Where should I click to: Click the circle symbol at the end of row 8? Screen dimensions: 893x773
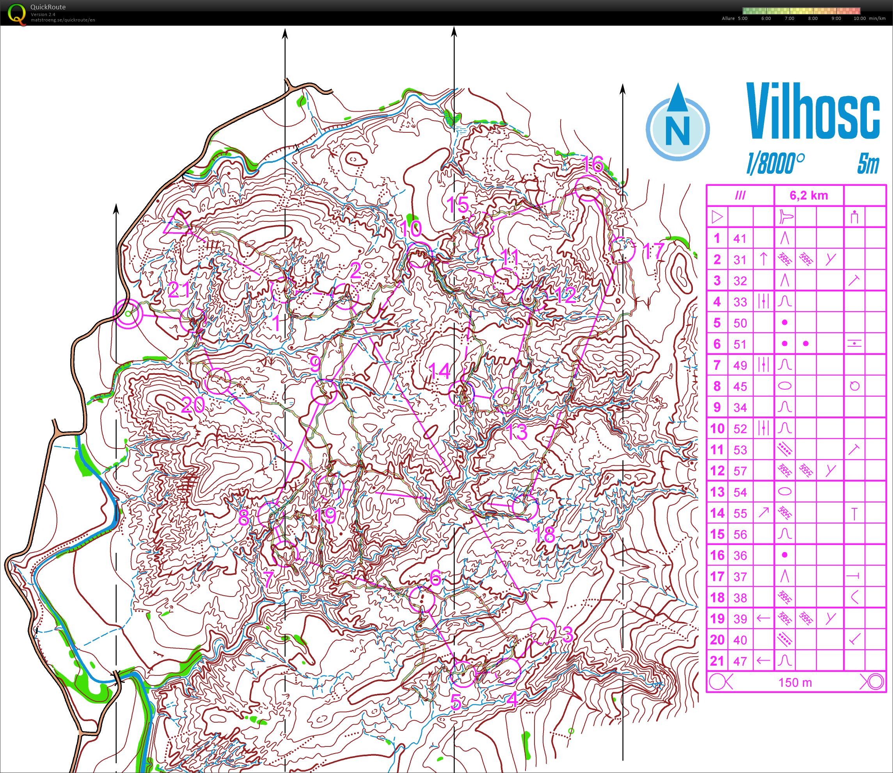[854, 386]
